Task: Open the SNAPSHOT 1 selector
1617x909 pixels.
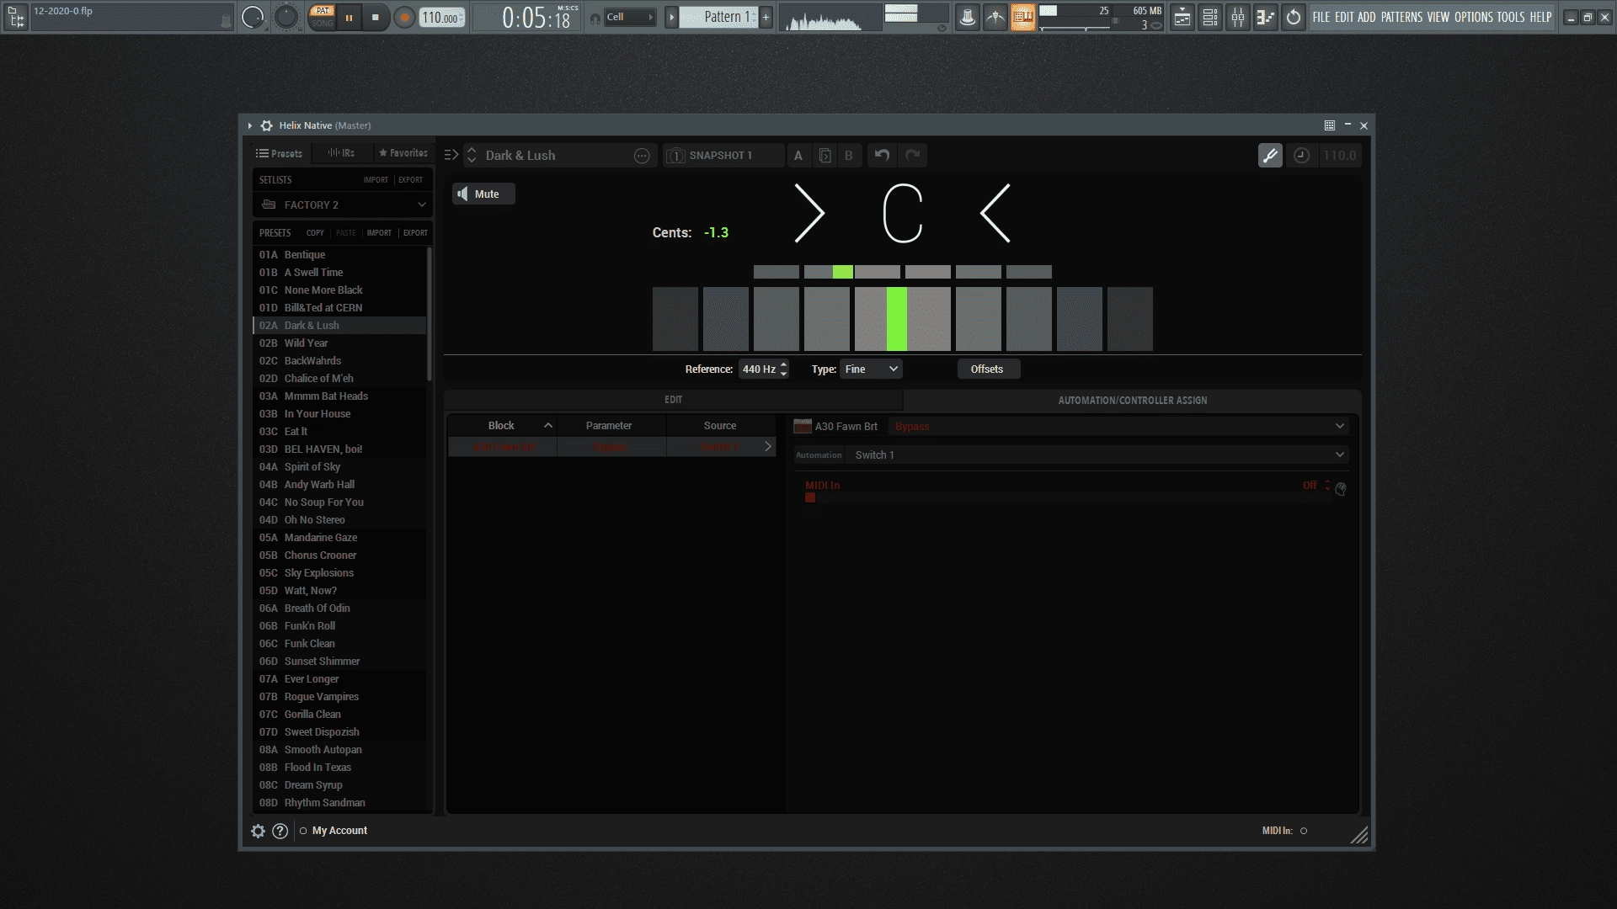Action: click(x=723, y=156)
